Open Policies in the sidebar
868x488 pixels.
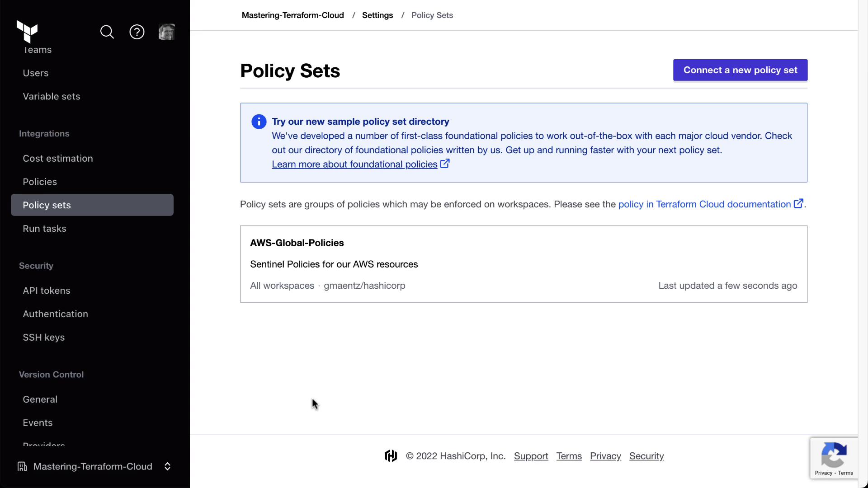(40, 182)
